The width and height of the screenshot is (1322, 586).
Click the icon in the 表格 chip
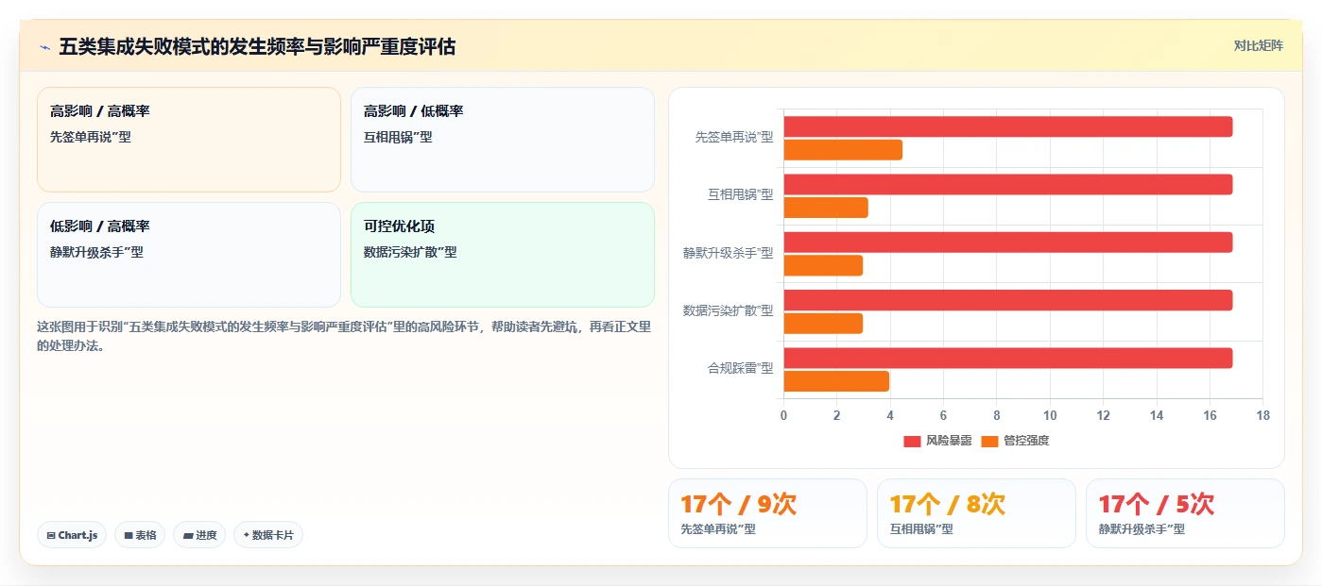[x=129, y=535]
